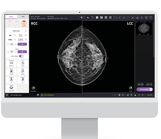161x139 pixels.
Task: Click the Projection cube icon
Action: [33, 88]
